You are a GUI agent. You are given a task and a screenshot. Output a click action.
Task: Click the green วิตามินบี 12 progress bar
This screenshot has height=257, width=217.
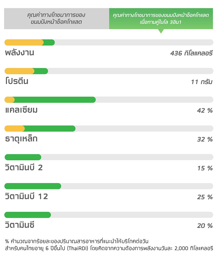[33, 186]
